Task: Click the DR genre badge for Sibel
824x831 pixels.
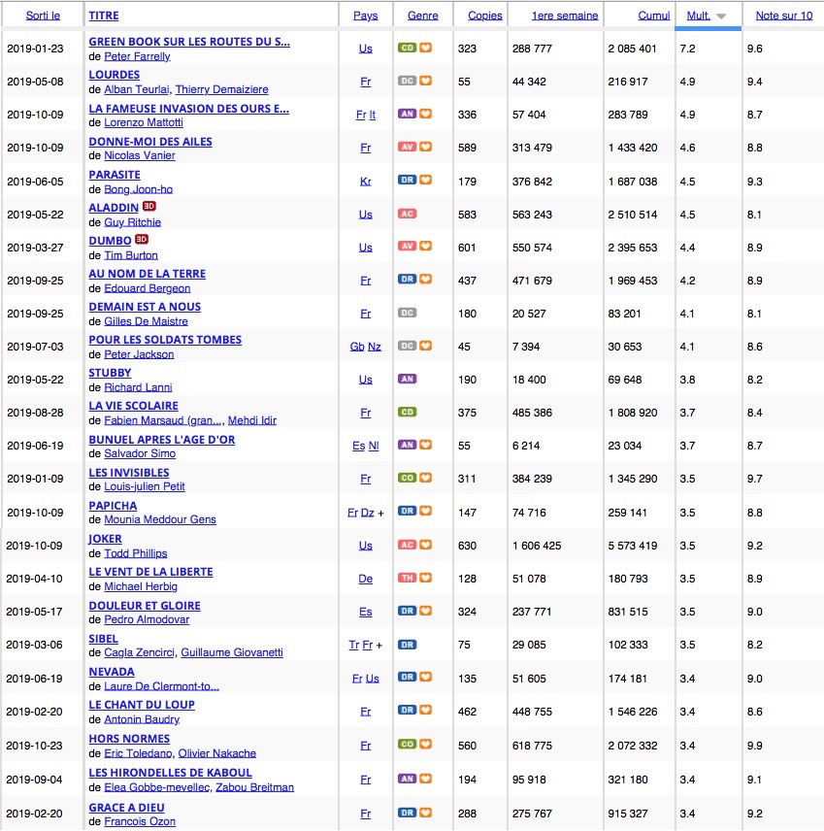Action: [407, 645]
